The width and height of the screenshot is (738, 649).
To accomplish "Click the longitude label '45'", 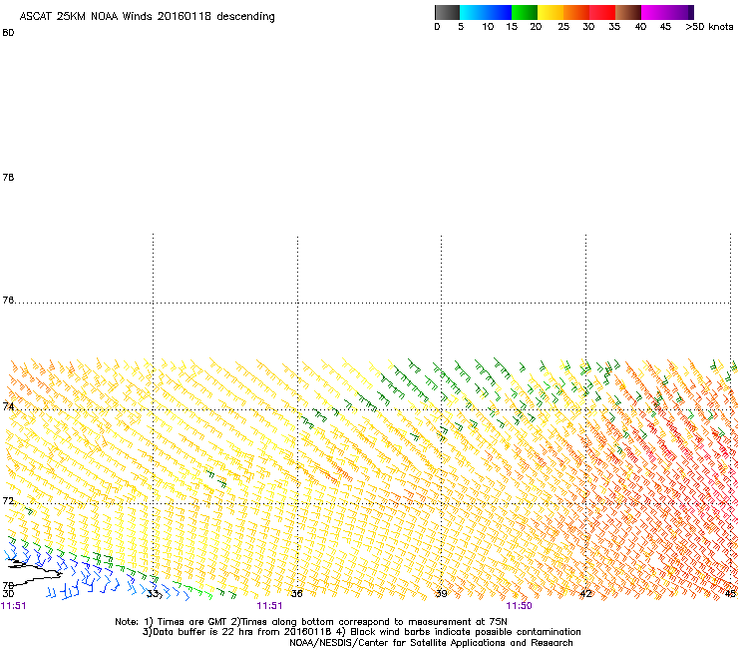I will pyautogui.click(x=730, y=594).
